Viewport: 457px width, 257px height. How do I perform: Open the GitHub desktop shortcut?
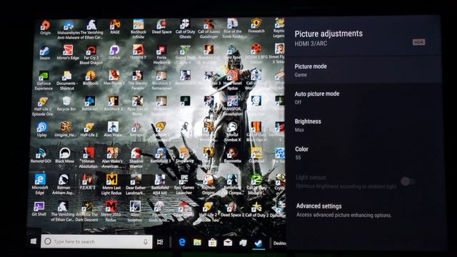point(114,52)
